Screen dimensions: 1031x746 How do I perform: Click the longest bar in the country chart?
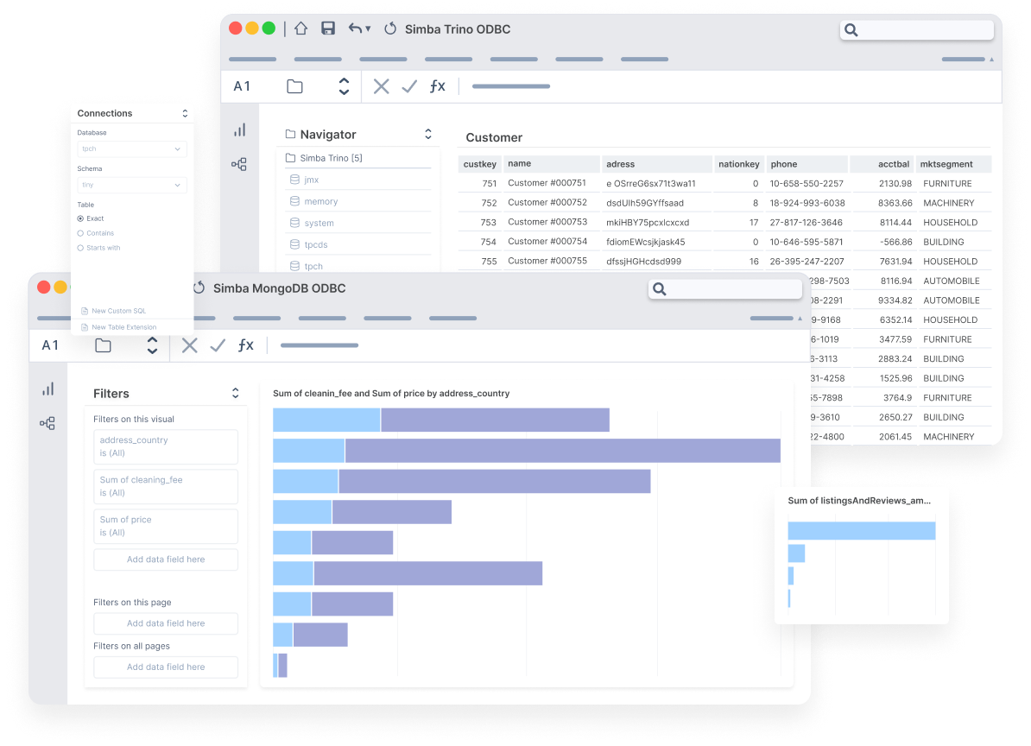[x=526, y=450]
